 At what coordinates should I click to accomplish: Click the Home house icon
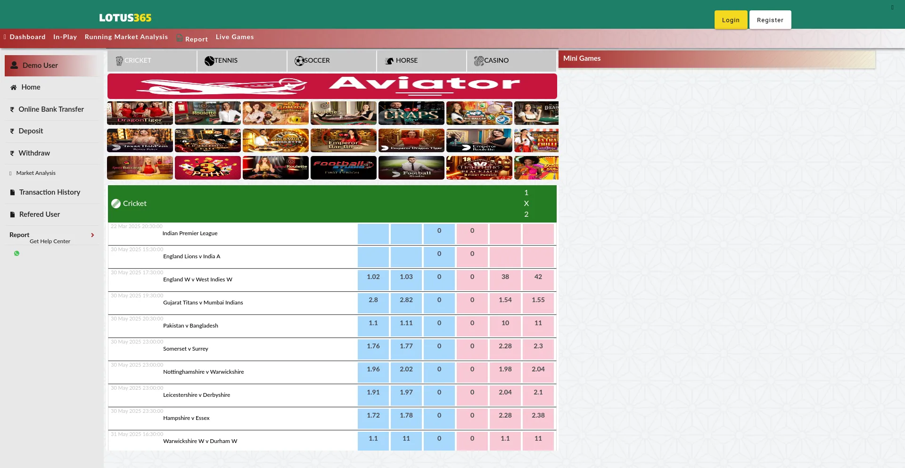point(14,87)
